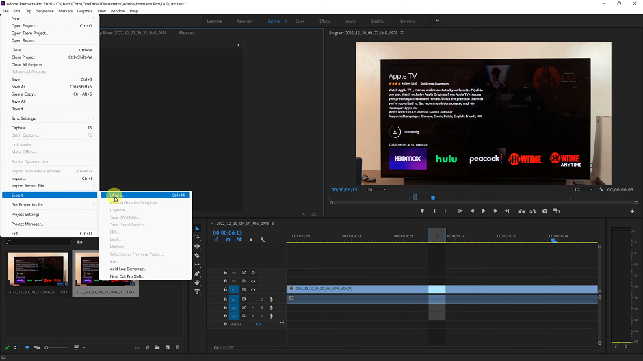This screenshot has width=643, height=361.
Task: Click Project Manager in File menu
Action: (x=49, y=224)
